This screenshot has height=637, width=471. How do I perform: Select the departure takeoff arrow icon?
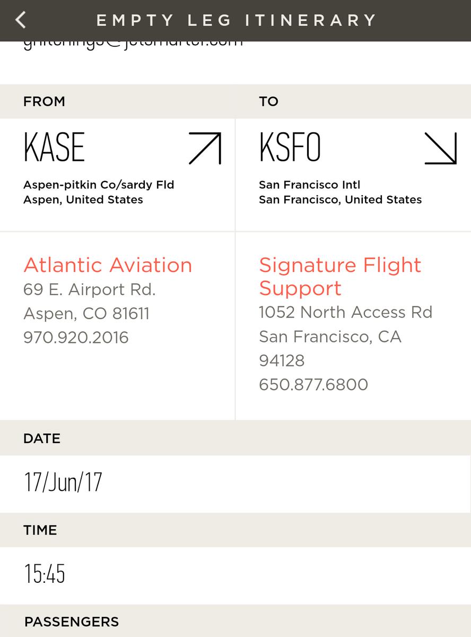[206, 147]
